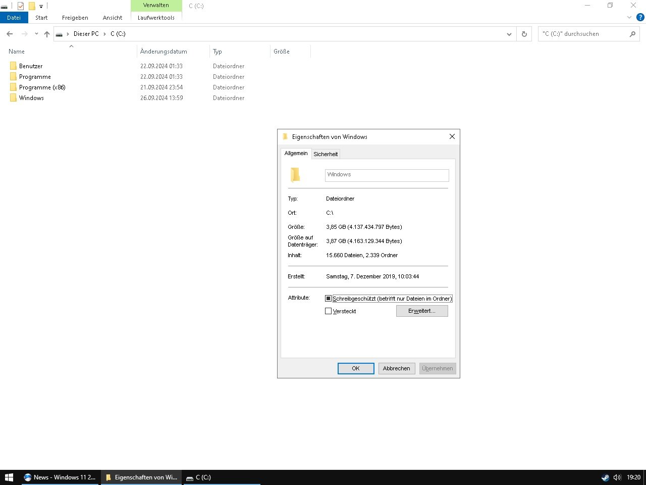Expand the chevron before Dieser PC

(x=68, y=34)
